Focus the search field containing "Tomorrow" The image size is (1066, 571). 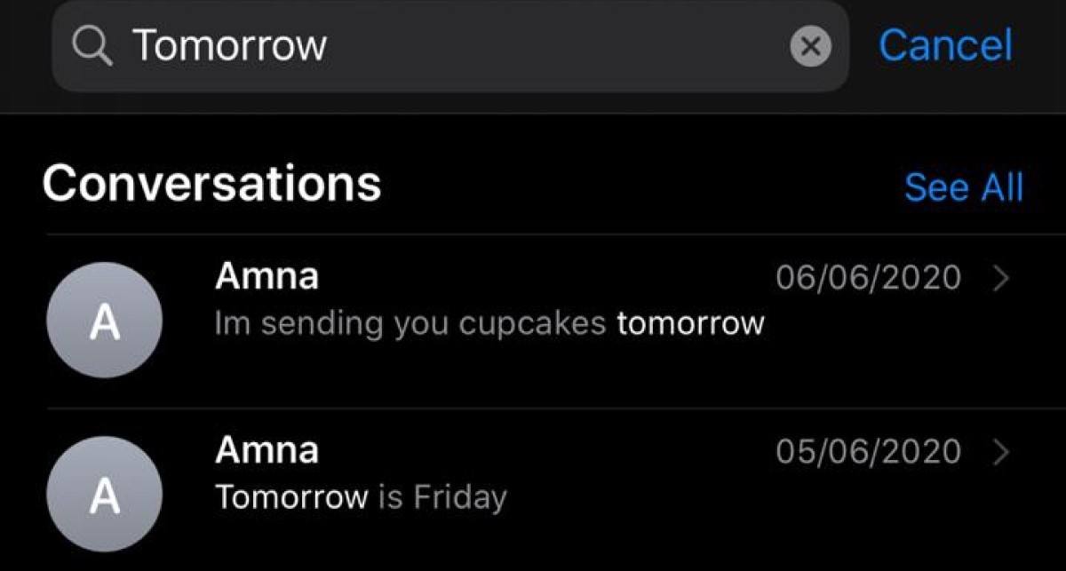[x=444, y=45]
